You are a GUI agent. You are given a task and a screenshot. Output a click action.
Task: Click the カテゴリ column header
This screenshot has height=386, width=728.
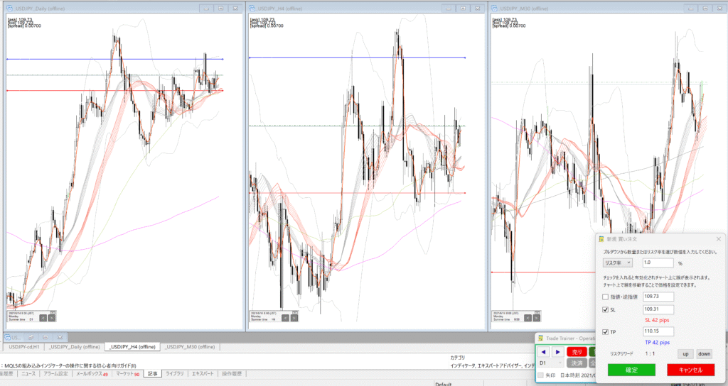[x=457, y=358]
